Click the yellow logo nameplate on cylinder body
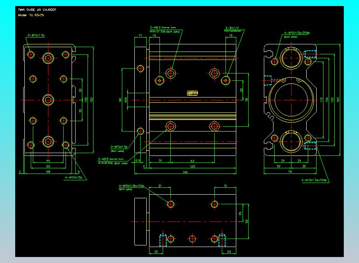 coord(192,93)
